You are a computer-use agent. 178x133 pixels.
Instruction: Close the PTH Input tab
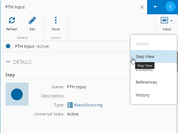pyautogui.click(x=142, y=7)
